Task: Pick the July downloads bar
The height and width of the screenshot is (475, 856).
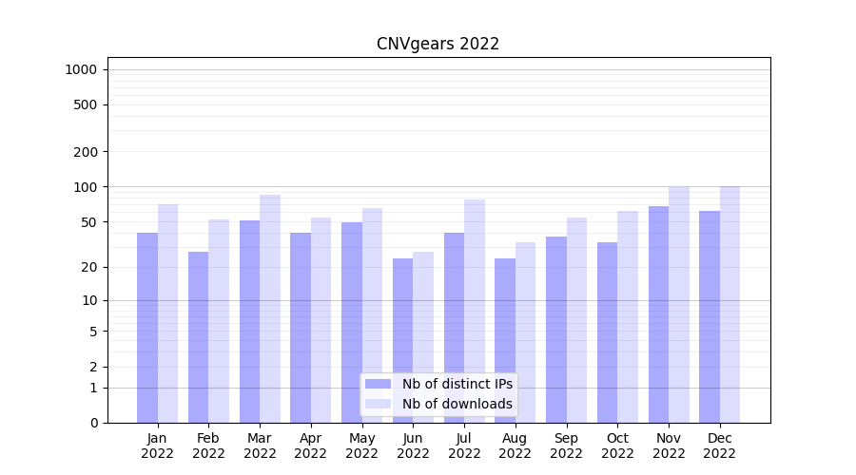Action: (x=475, y=311)
